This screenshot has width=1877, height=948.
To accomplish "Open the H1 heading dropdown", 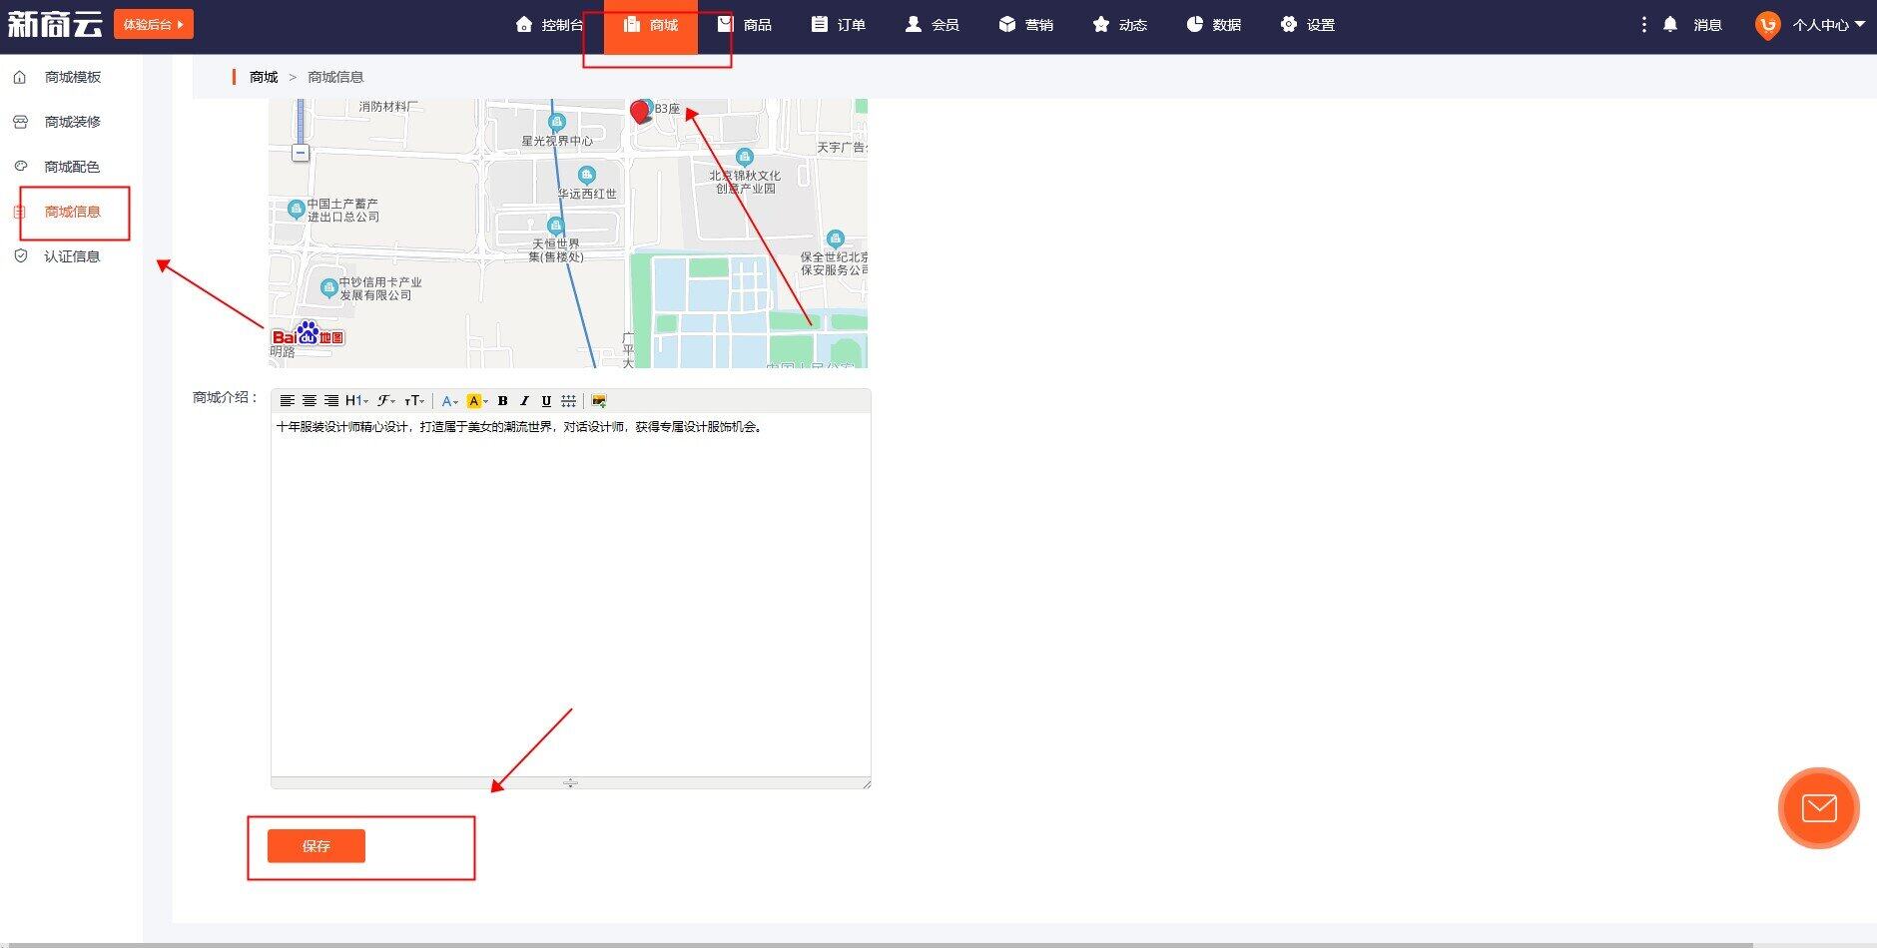I will click(356, 401).
